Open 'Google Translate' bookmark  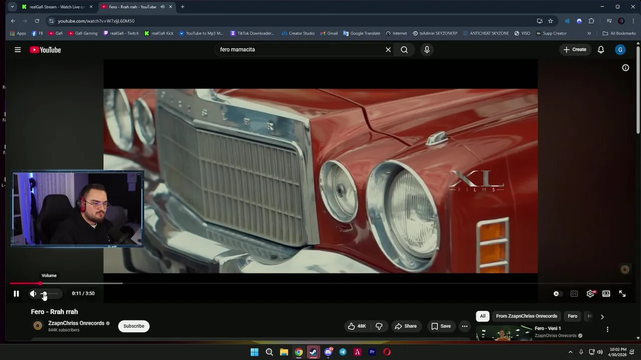[x=362, y=33]
